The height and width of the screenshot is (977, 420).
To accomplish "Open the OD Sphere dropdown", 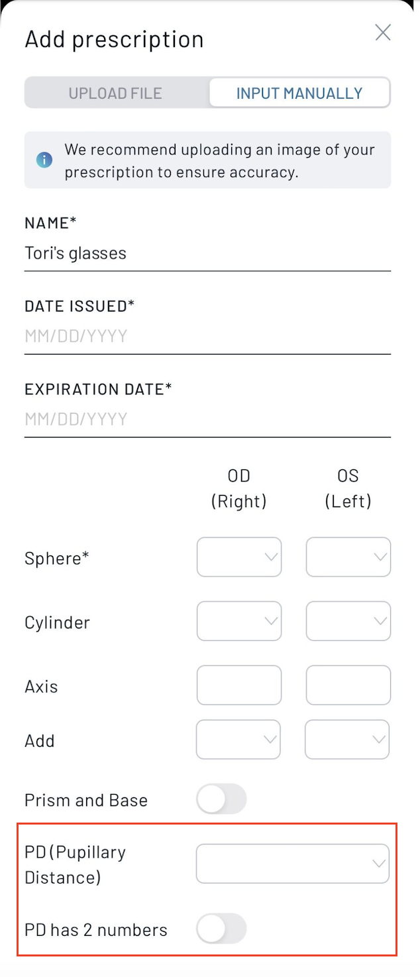I will (x=239, y=557).
